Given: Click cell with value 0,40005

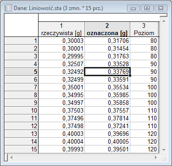Looking at the screenshot, I should coord(107,142).
